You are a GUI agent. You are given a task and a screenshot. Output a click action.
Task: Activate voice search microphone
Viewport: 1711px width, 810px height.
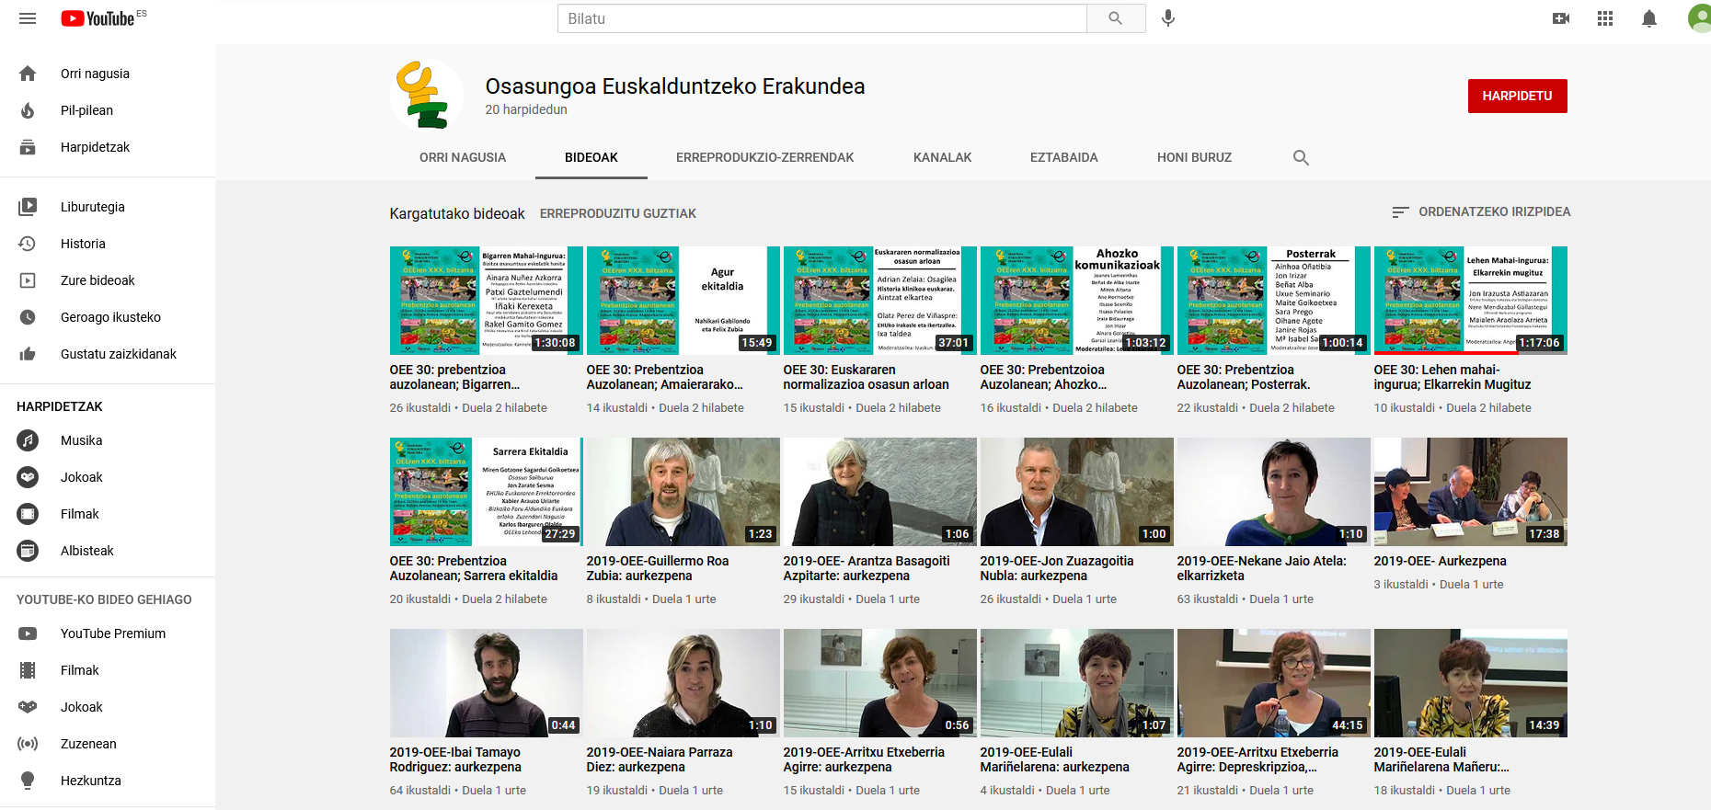(x=1168, y=18)
